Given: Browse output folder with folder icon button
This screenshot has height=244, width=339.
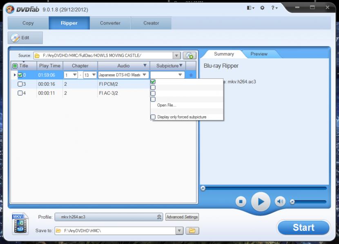Looking at the screenshot, I should [192, 231].
